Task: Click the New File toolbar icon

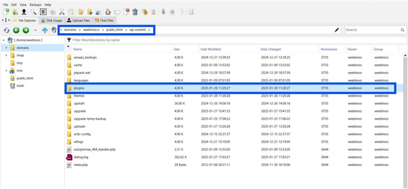Action: point(6,12)
